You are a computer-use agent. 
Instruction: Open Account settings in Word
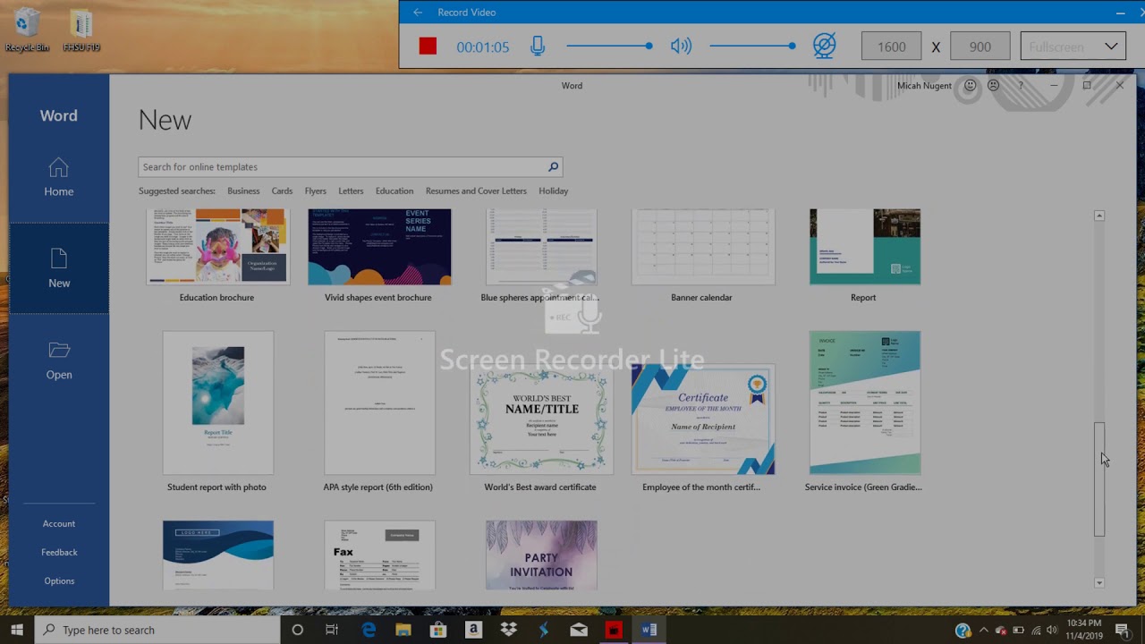(x=59, y=524)
